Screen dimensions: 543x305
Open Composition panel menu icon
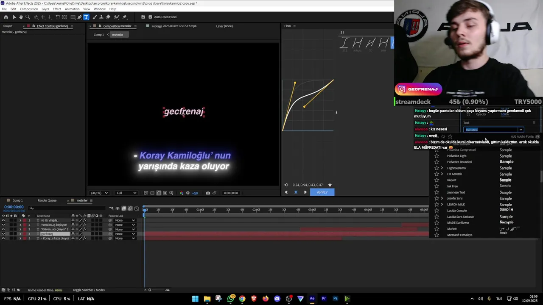[x=135, y=26]
